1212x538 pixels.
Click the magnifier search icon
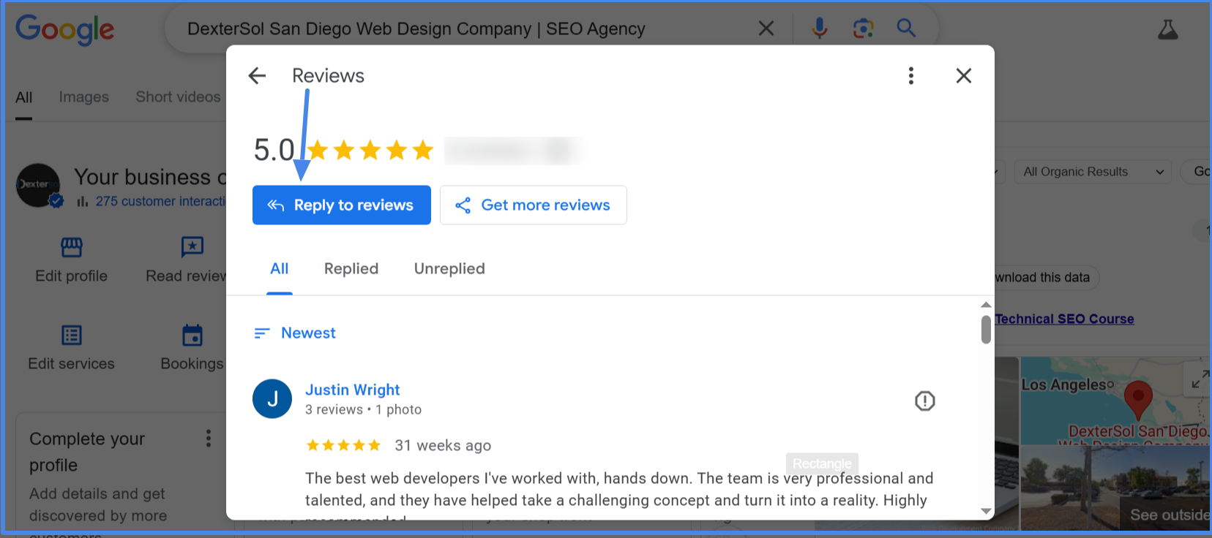(x=906, y=29)
